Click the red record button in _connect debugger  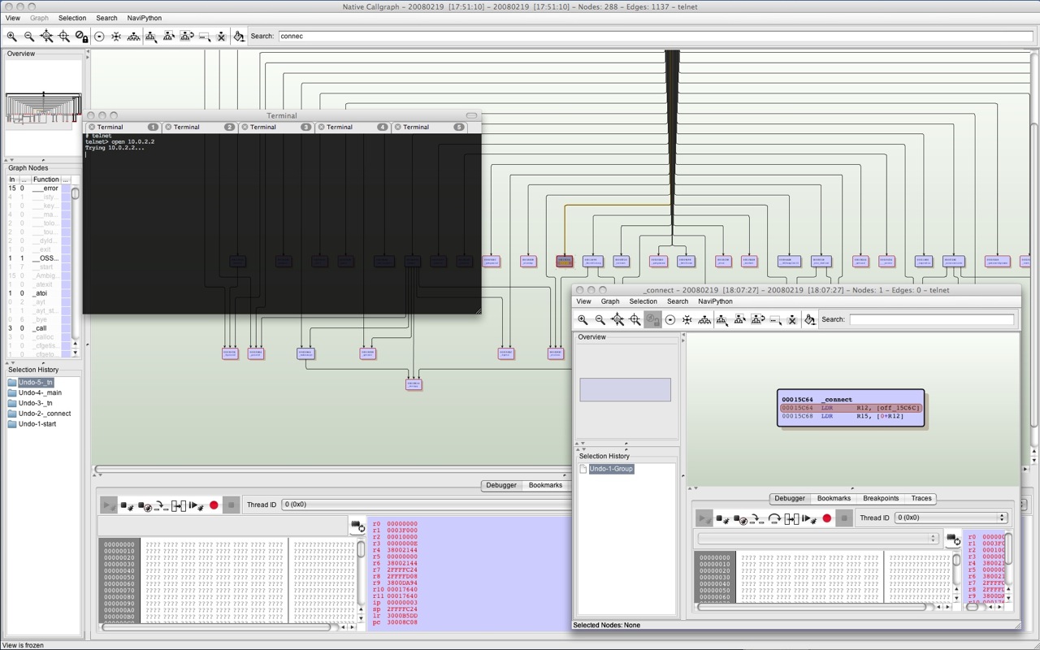pos(826,518)
